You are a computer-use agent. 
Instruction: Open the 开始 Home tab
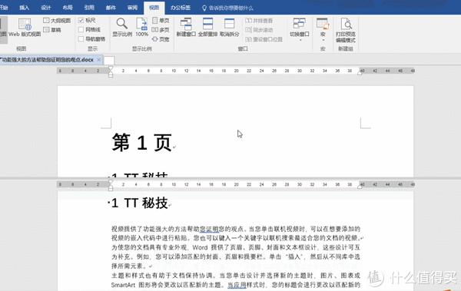[4, 8]
